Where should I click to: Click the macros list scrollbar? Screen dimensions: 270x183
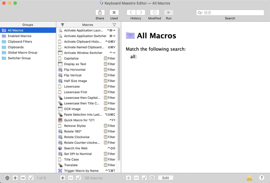click(x=119, y=94)
